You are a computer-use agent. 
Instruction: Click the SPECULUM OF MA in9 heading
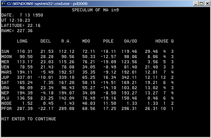(95, 10)
